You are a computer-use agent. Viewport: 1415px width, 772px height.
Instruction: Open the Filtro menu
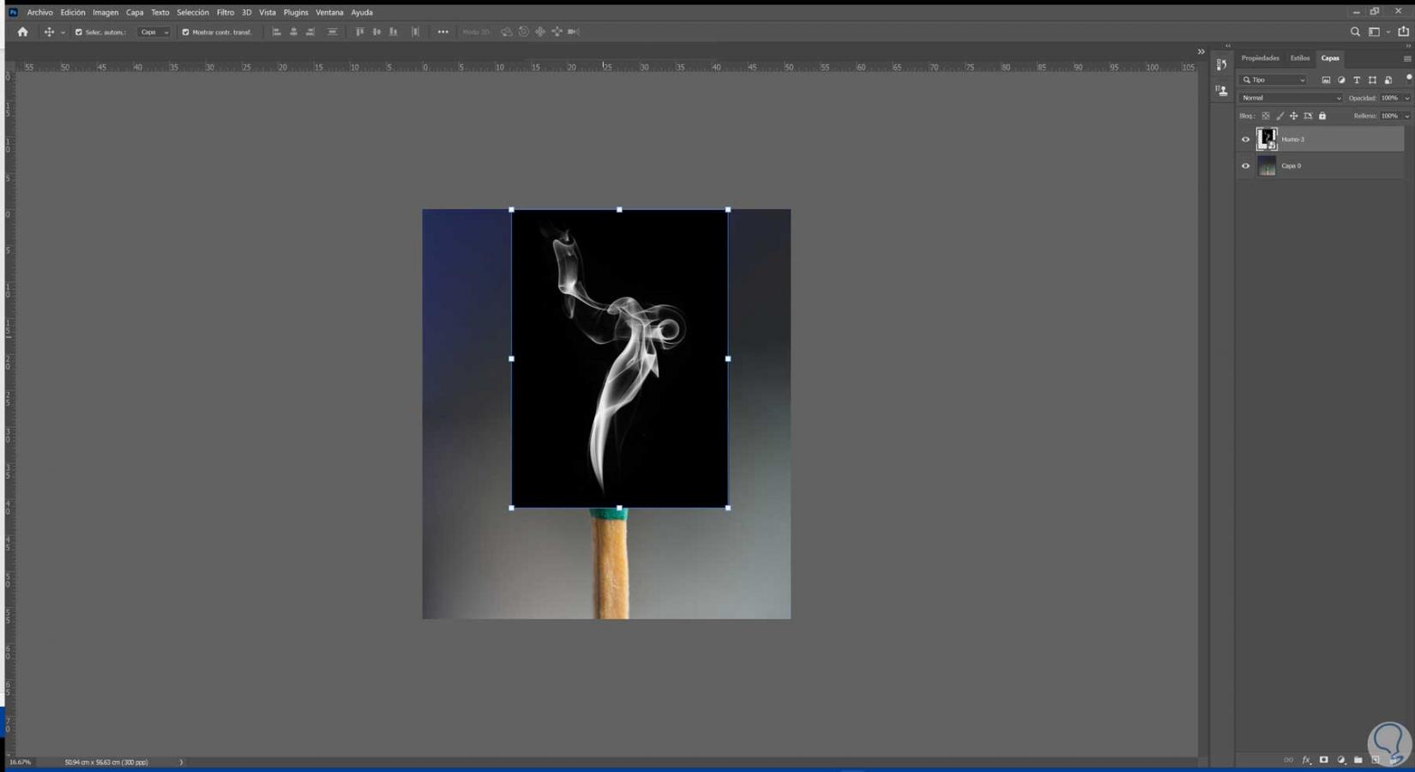click(226, 12)
